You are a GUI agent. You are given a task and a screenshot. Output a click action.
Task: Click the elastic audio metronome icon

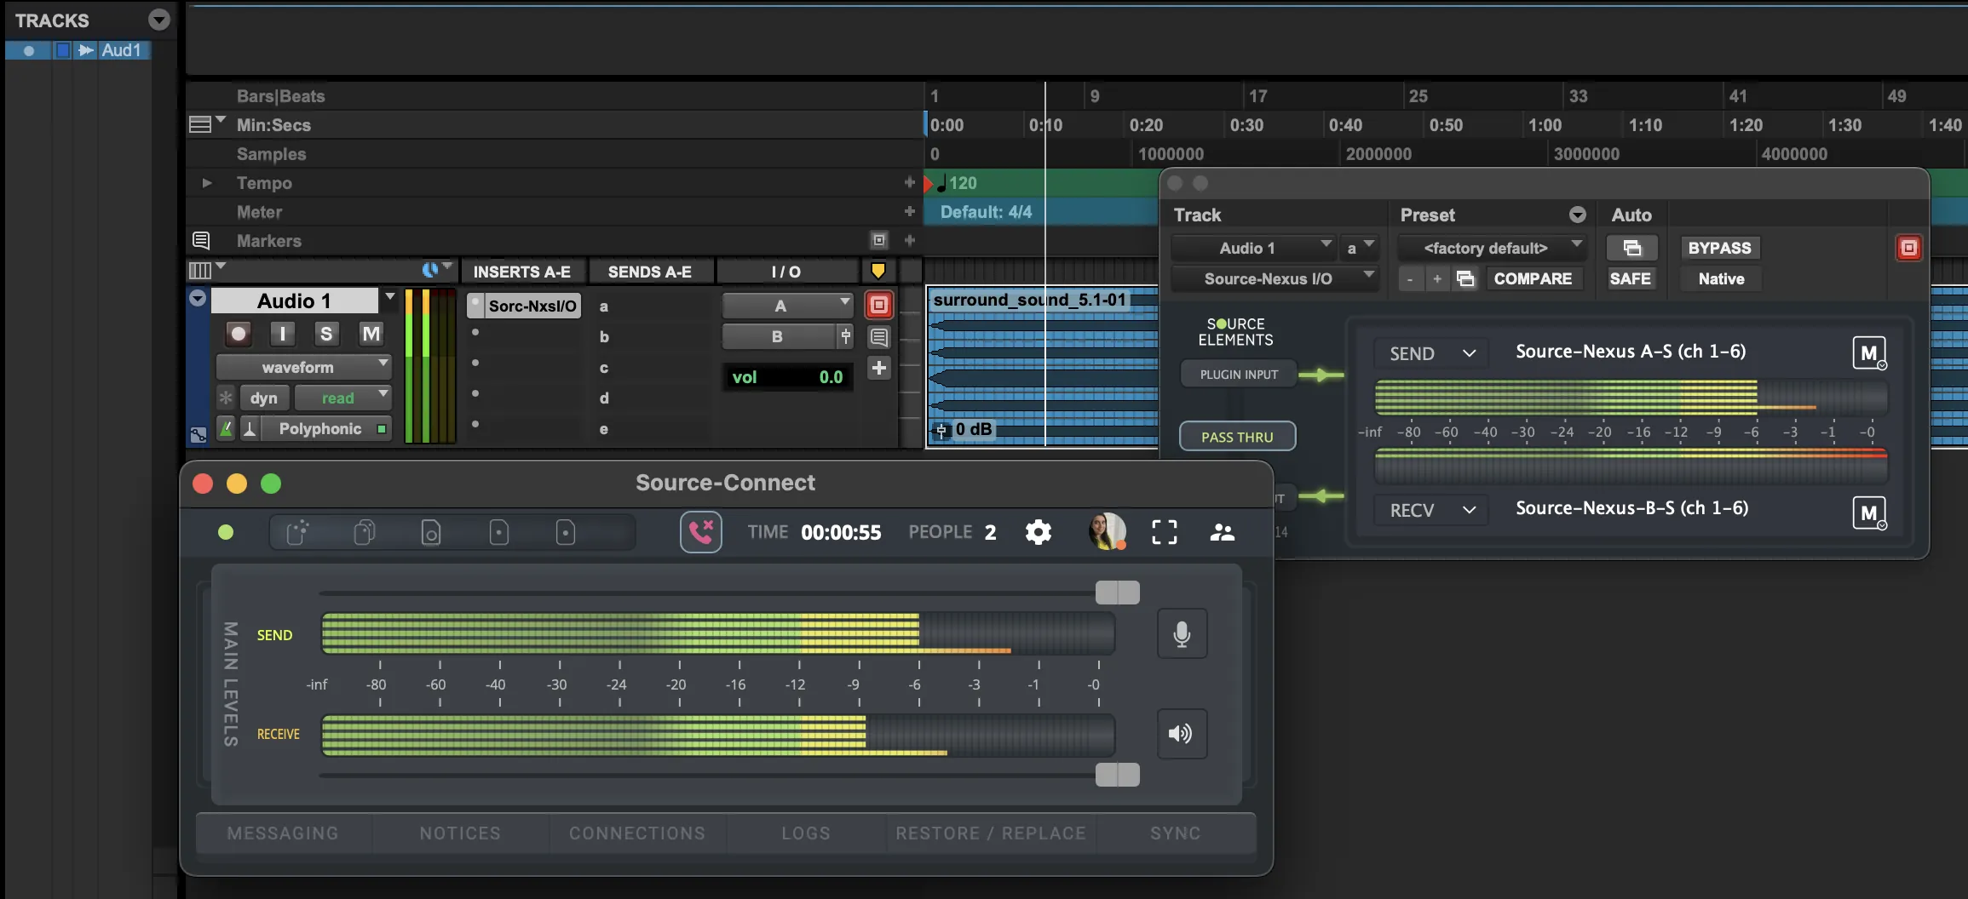tap(226, 428)
